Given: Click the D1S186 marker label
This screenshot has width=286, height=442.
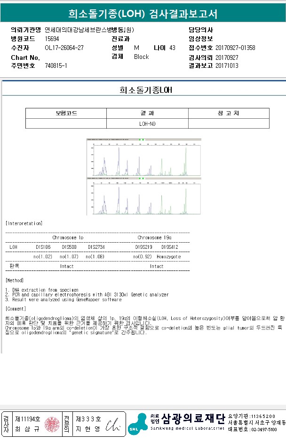Looking at the screenshot, I should 43,247.
